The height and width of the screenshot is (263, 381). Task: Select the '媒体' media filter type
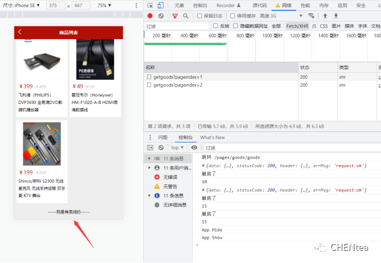click(x=349, y=26)
